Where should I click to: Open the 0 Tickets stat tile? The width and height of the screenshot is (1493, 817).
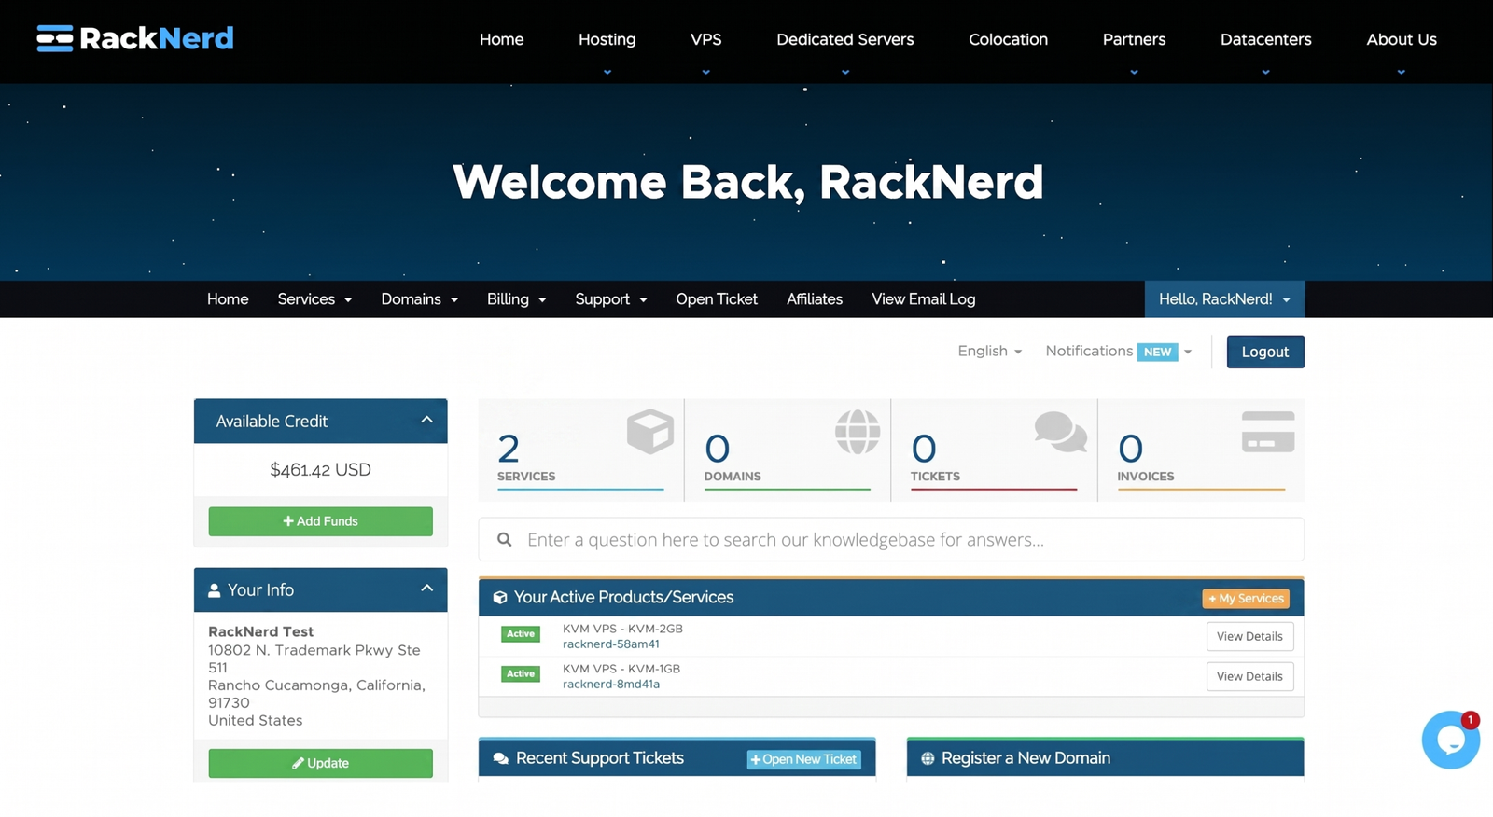pos(994,450)
